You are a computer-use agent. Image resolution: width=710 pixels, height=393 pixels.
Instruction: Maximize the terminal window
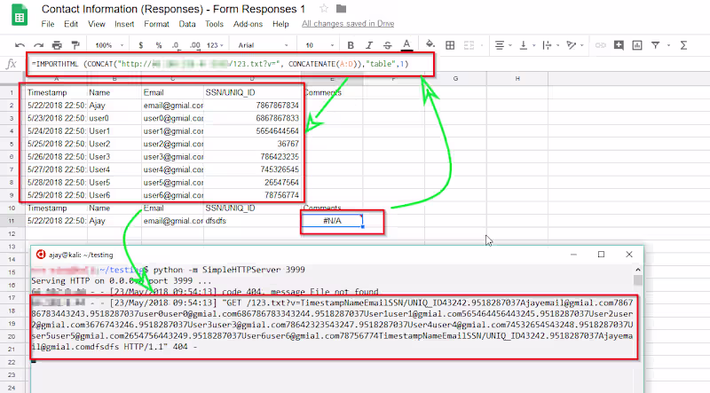click(x=602, y=255)
